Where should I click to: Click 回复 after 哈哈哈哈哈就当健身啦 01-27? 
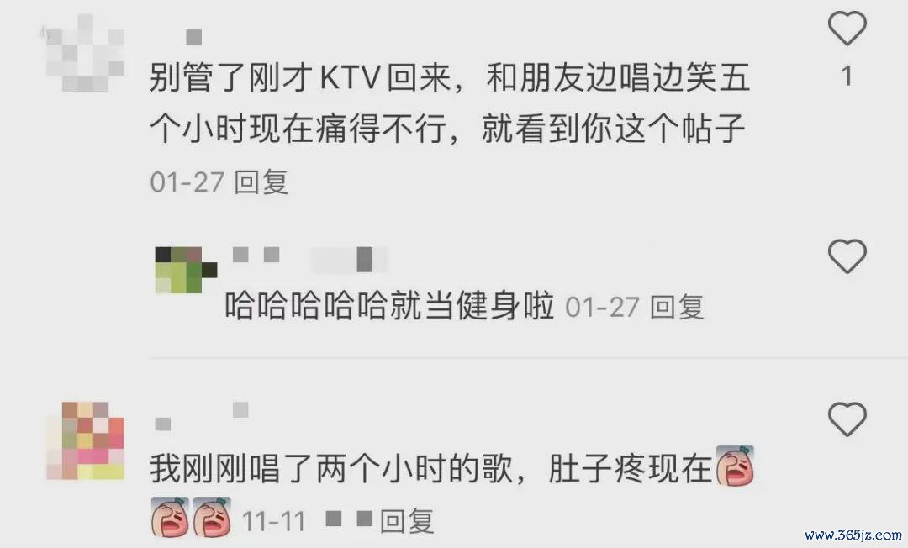(x=677, y=307)
